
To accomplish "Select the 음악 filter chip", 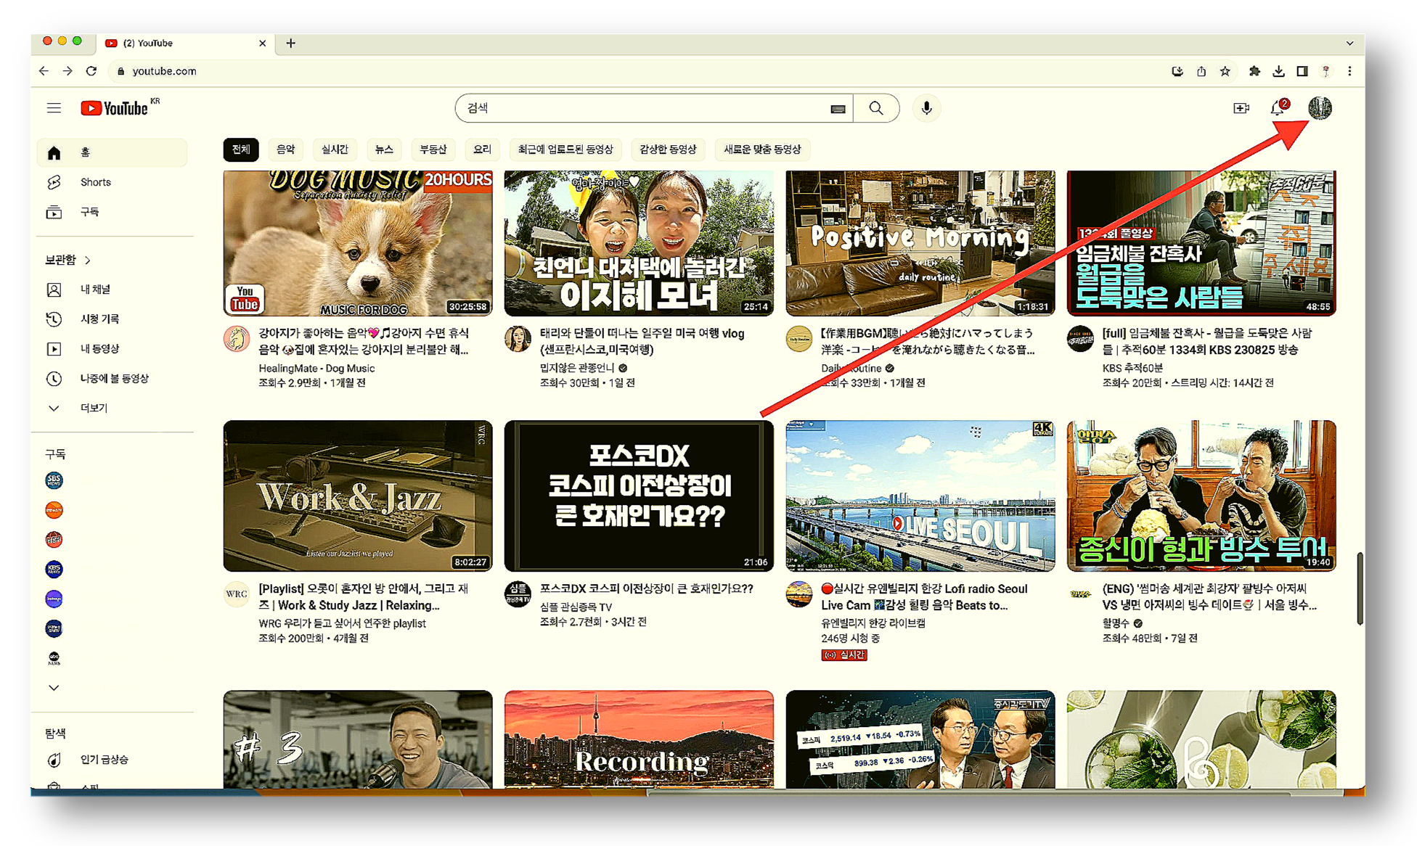I will 286,149.
